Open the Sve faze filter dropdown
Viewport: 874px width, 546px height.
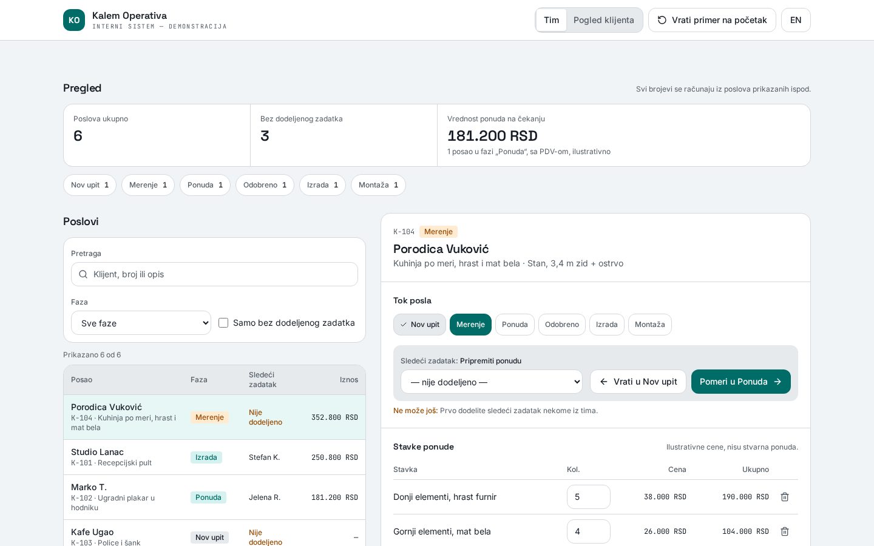pyautogui.click(x=141, y=323)
